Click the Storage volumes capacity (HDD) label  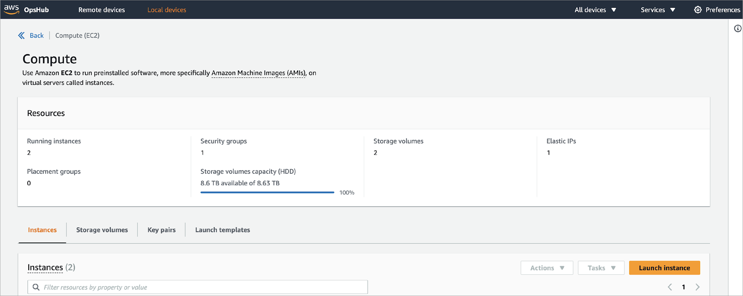click(x=248, y=172)
